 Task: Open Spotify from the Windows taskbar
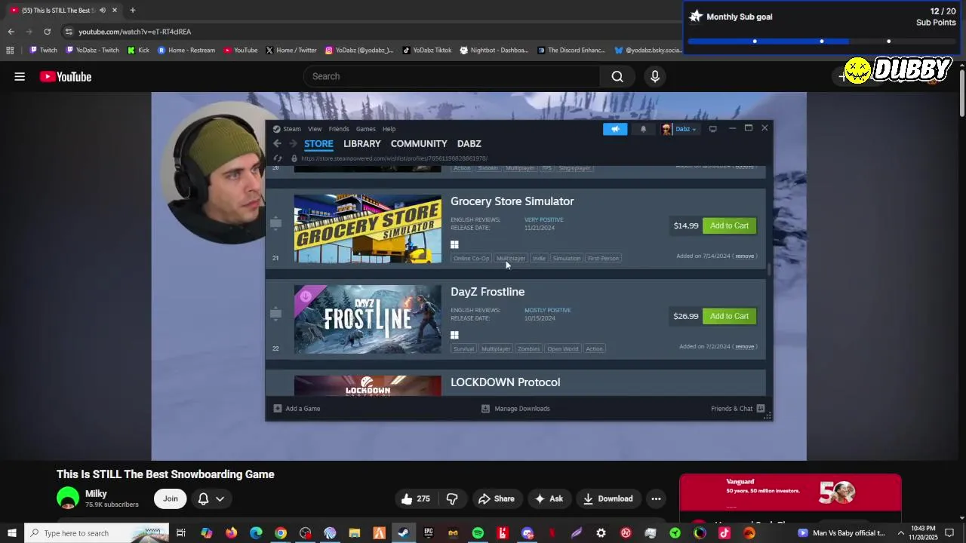click(478, 533)
